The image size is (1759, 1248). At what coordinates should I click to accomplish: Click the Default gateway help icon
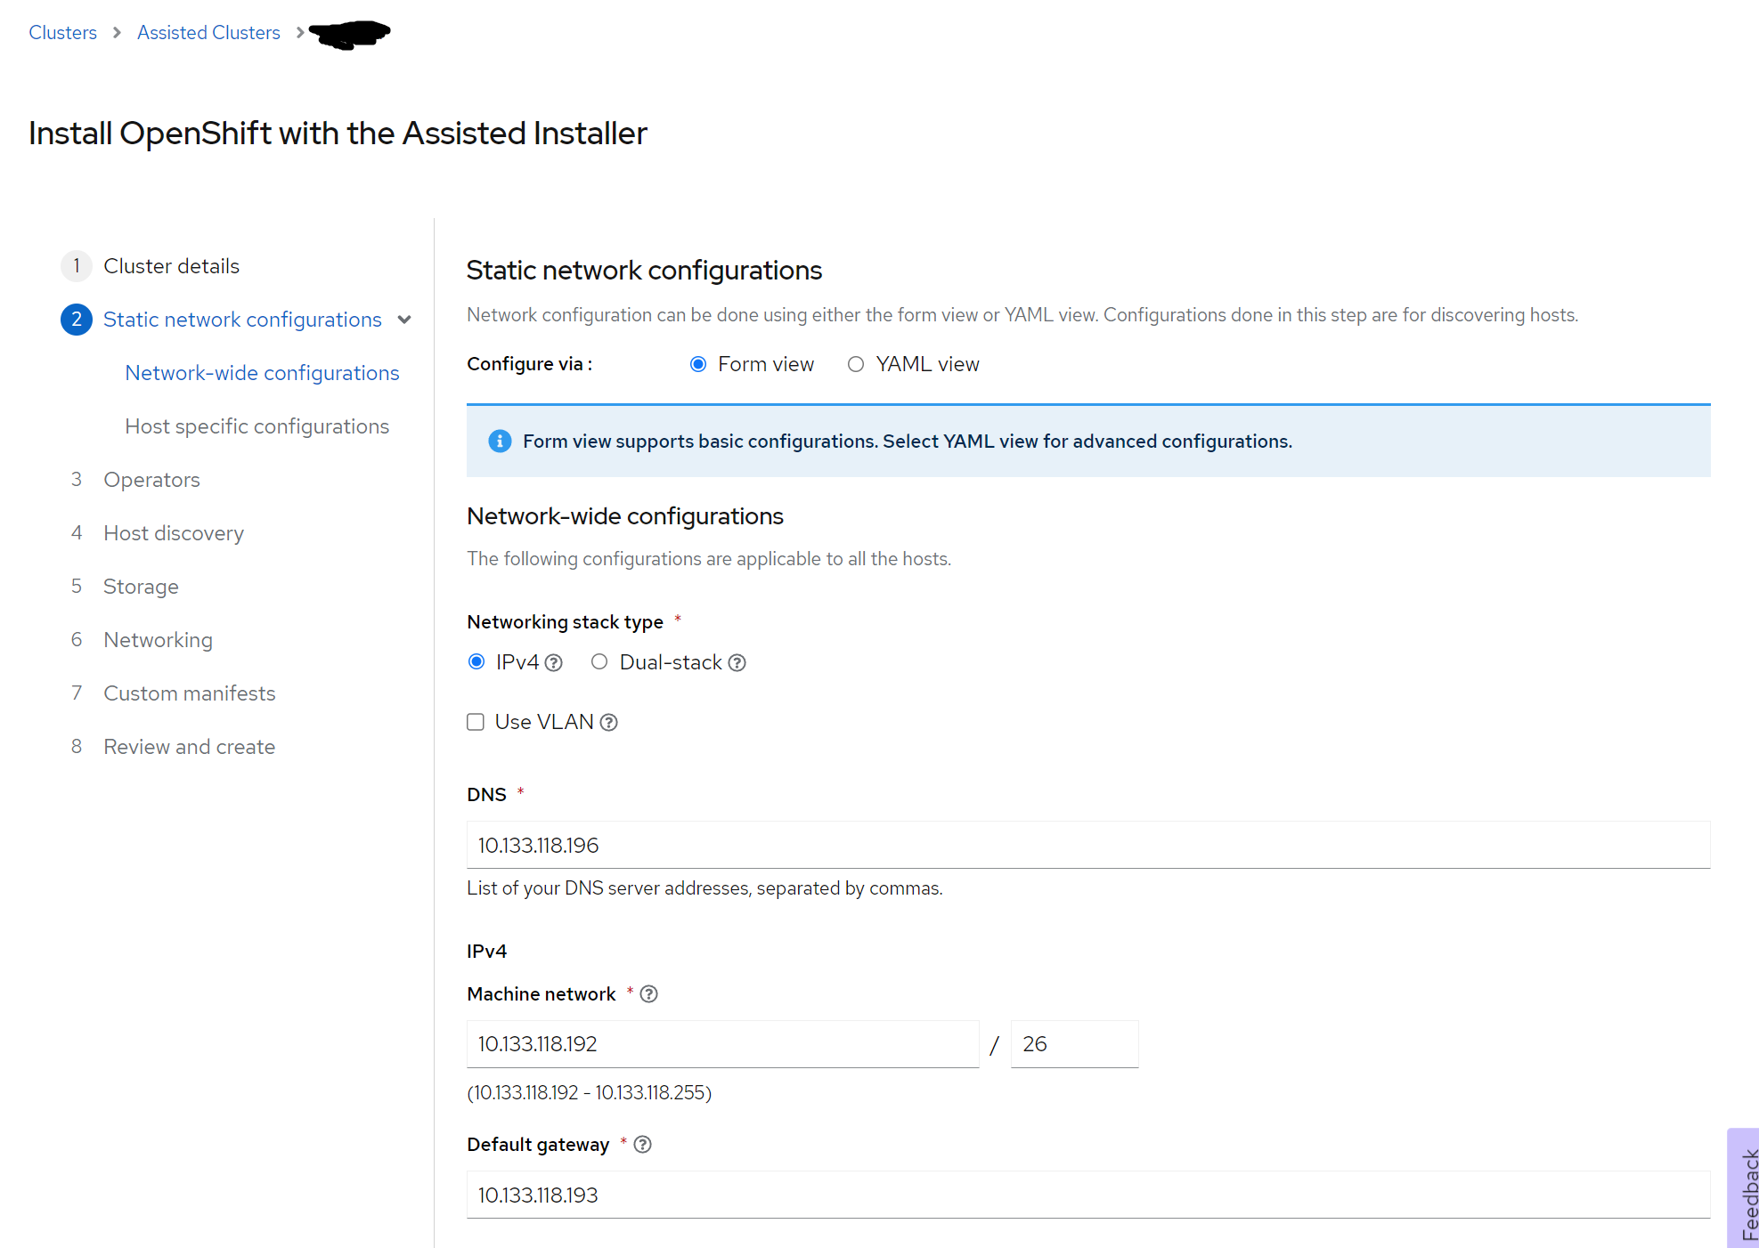point(642,1145)
